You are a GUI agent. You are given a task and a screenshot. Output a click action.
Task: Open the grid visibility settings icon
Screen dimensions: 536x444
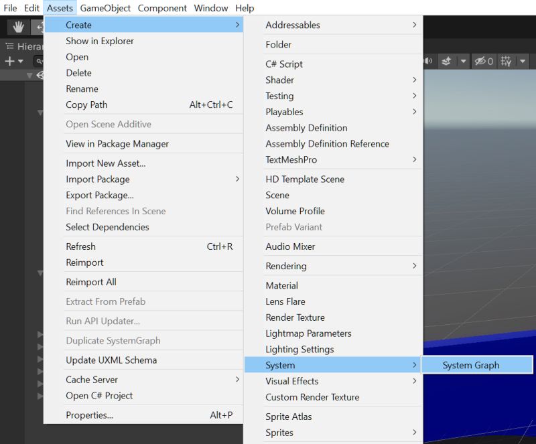coord(507,60)
